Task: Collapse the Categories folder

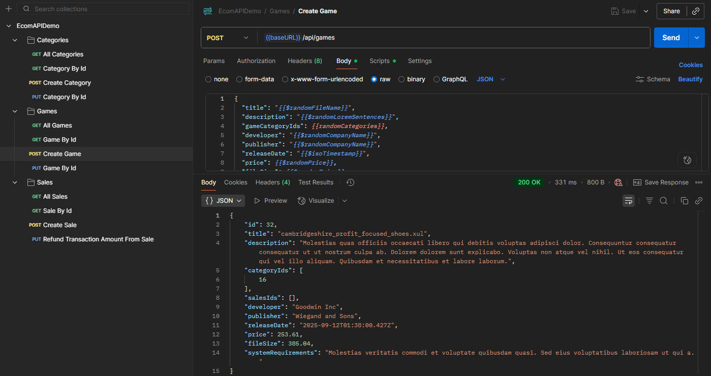Action: [x=15, y=40]
